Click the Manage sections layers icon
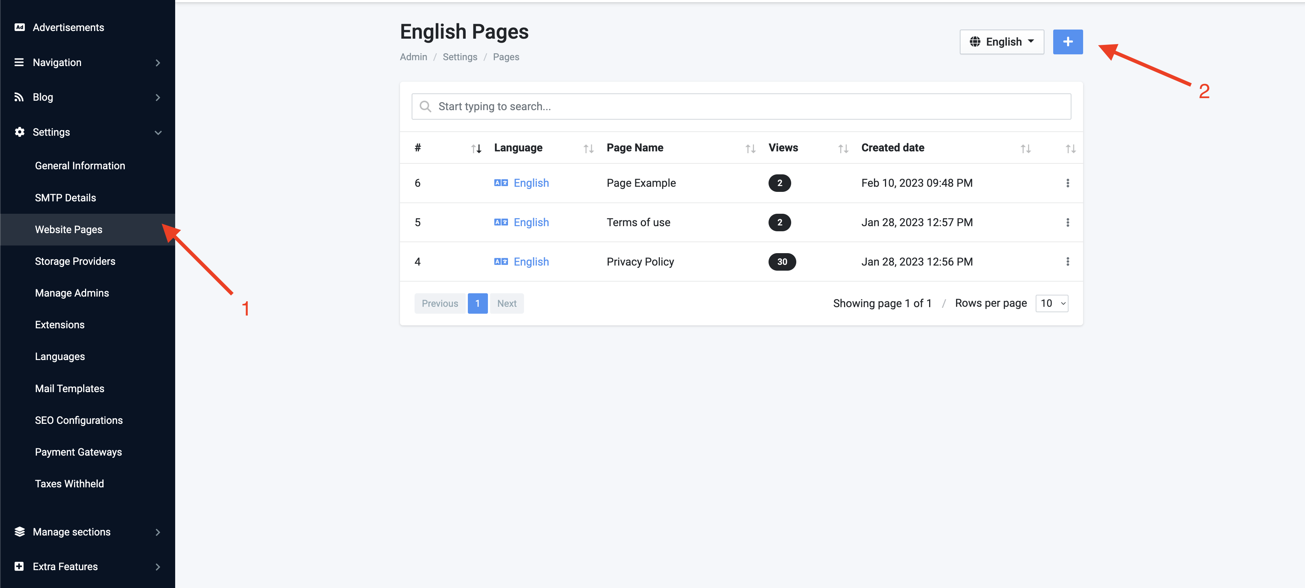The image size is (1305, 588). click(19, 532)
